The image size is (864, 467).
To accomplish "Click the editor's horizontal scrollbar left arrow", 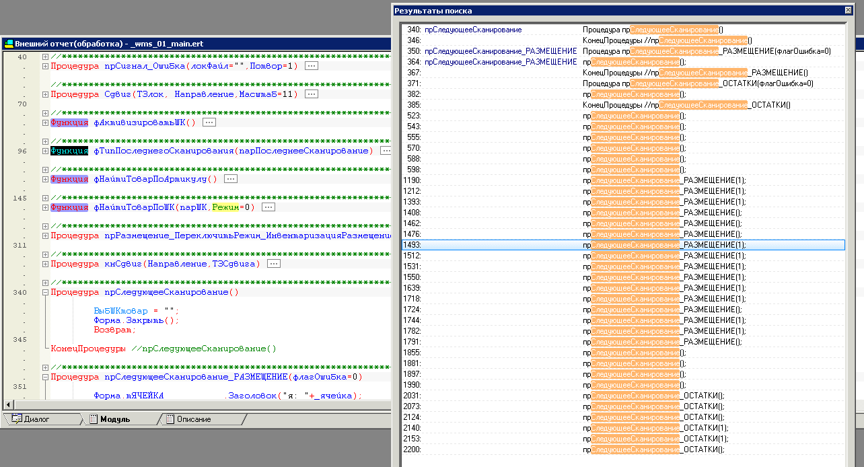I will pos(8,404).
